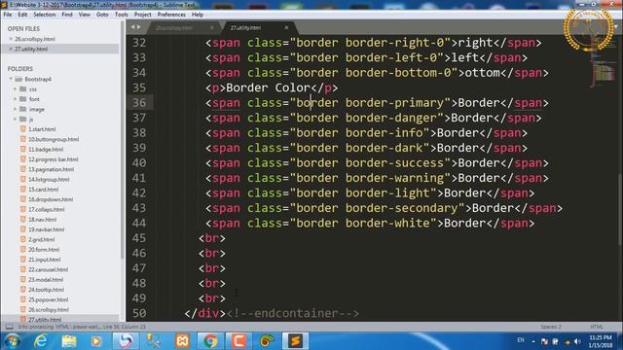Open the Project menu
This screenshot has height=350, width=623.
click(x=143, y=15)
